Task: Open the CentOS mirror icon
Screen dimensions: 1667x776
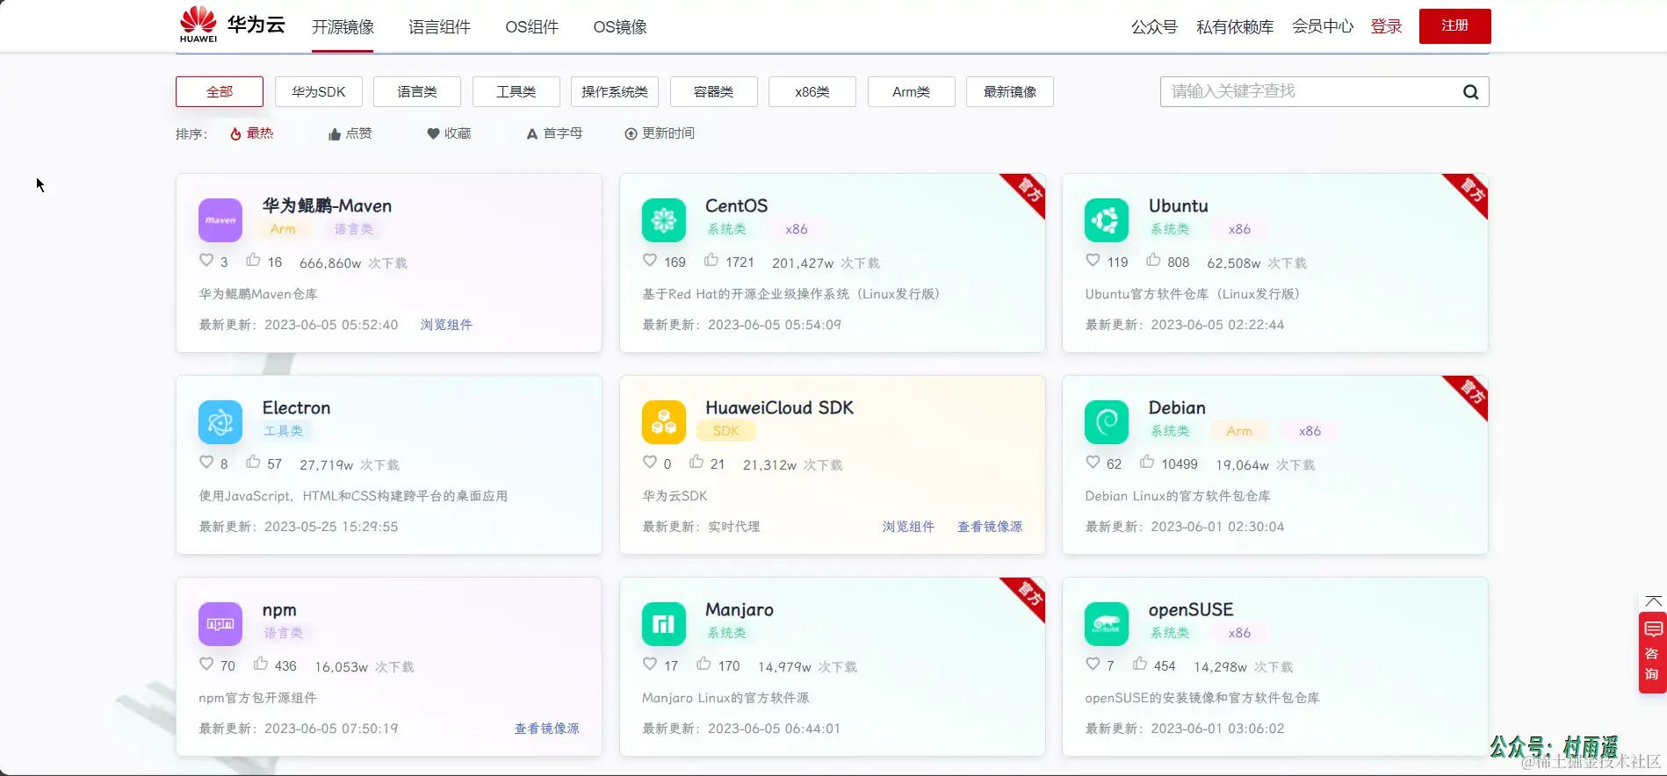Action: [x=664, y=220]
